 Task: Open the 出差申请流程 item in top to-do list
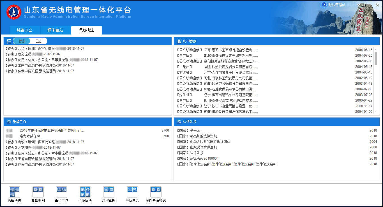pyautogui.click(x=40, y=65)
